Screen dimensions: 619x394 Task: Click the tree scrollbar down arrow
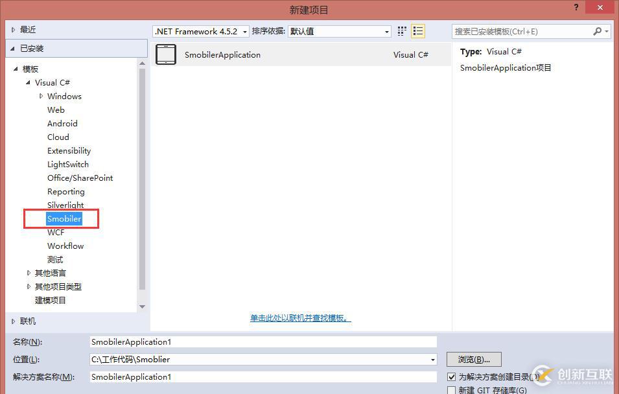pos(143,307)
